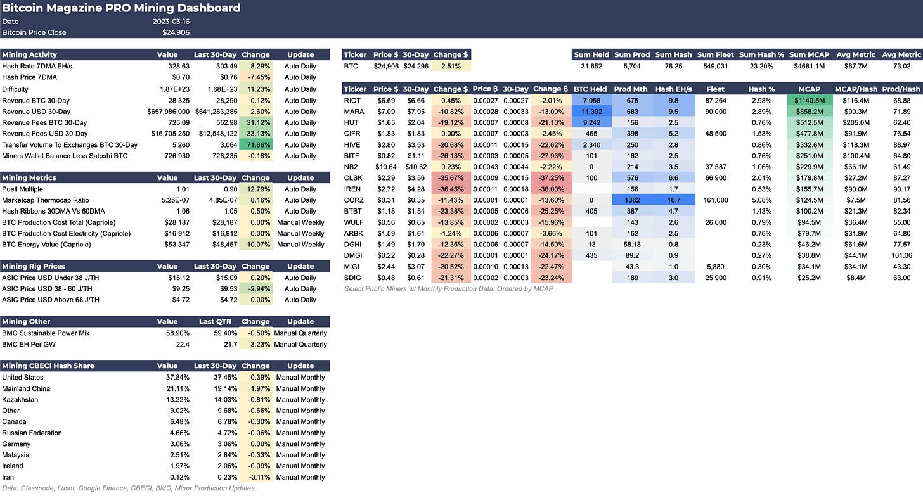Select the data sources footnote text

(128, 488)
